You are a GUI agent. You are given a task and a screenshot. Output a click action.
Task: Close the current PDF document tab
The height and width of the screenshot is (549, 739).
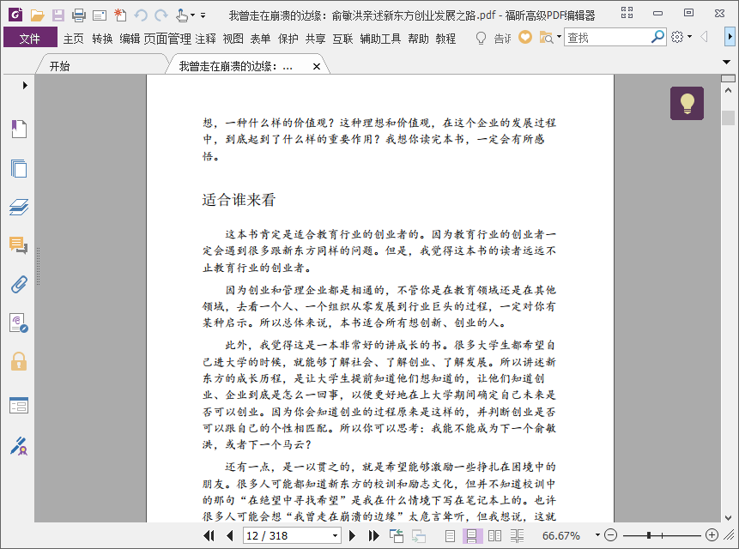tap(317, 66)
